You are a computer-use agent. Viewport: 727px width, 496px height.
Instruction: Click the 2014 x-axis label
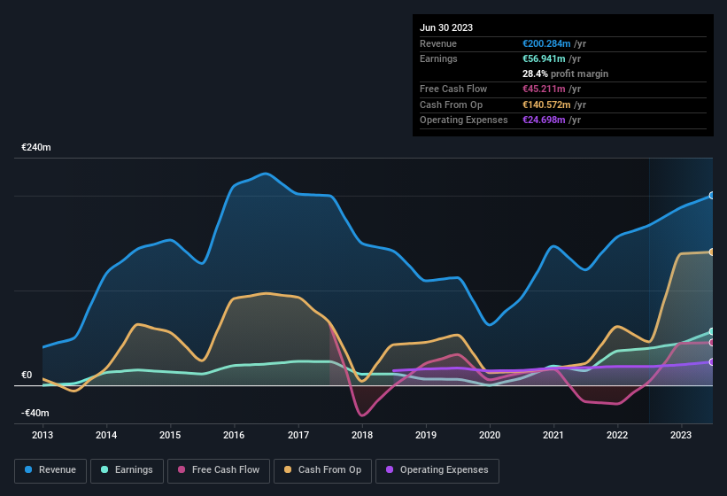(106, 435)
